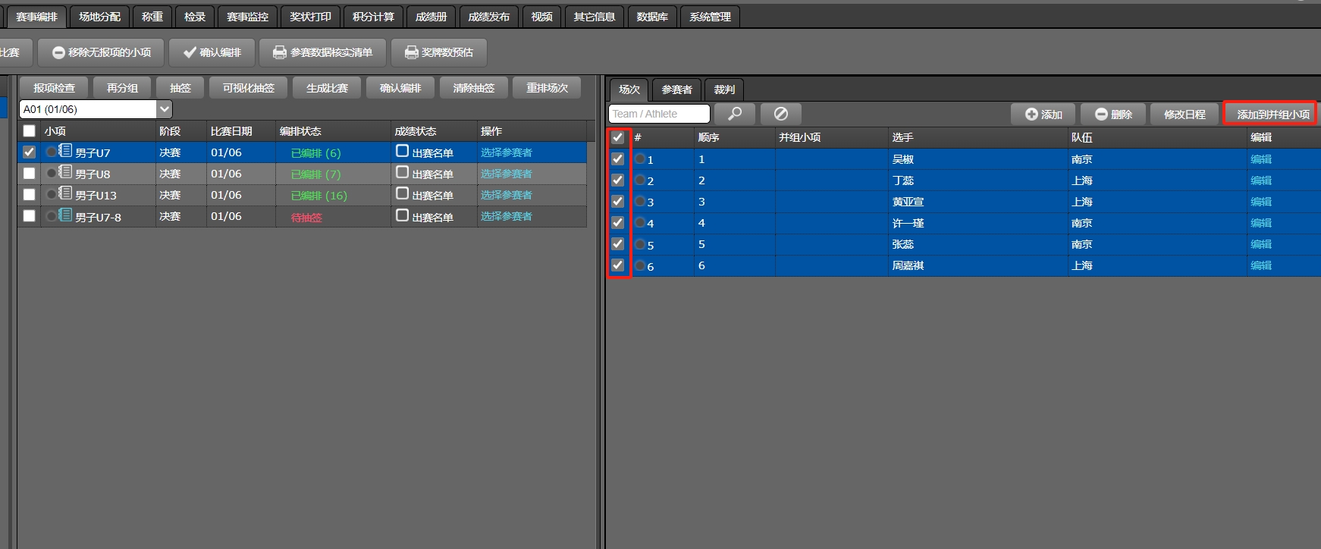Click 选择参赛者 link for 男子U7-8
The image size is (1321, 549).
(506, 216)
